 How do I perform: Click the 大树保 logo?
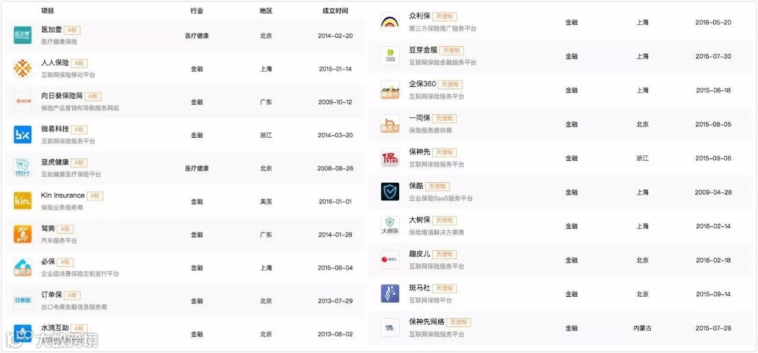390,226
